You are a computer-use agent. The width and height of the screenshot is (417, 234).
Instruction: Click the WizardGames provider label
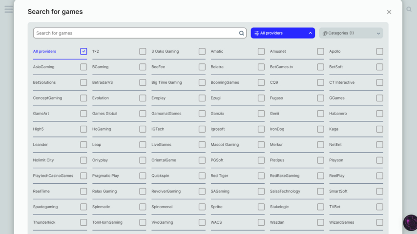click(x=341, y=222)
